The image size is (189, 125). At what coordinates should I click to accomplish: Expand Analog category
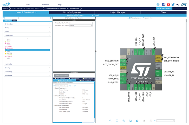pos(27,28)
